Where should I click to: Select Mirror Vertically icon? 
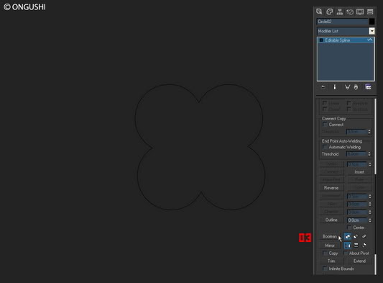pyautogui.click(x=356, y=246)
